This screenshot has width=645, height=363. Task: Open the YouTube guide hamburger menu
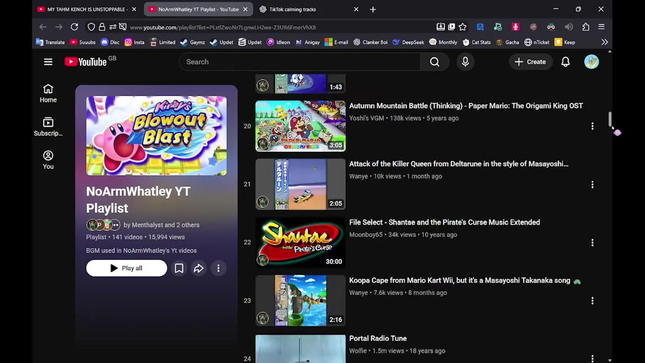tap(48, 62)
